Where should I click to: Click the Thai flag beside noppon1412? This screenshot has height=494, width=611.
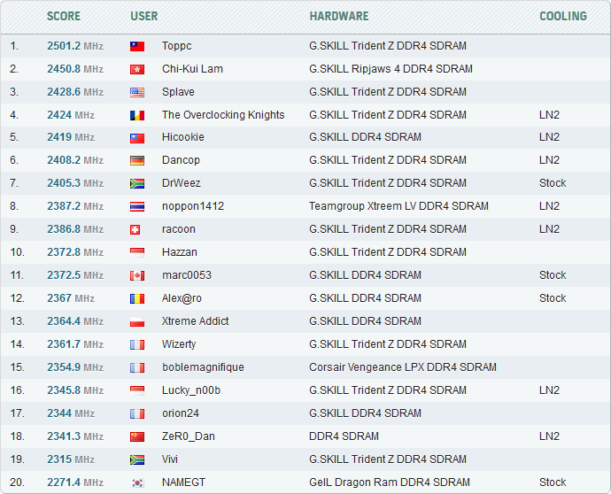137,206
